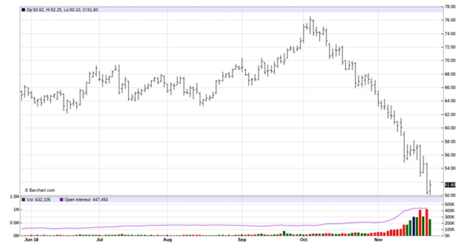Select the 'Open Interest: 447,493' label
This screenshot has width=464, height=249.
pyautogui.click(x=86, y=199)
